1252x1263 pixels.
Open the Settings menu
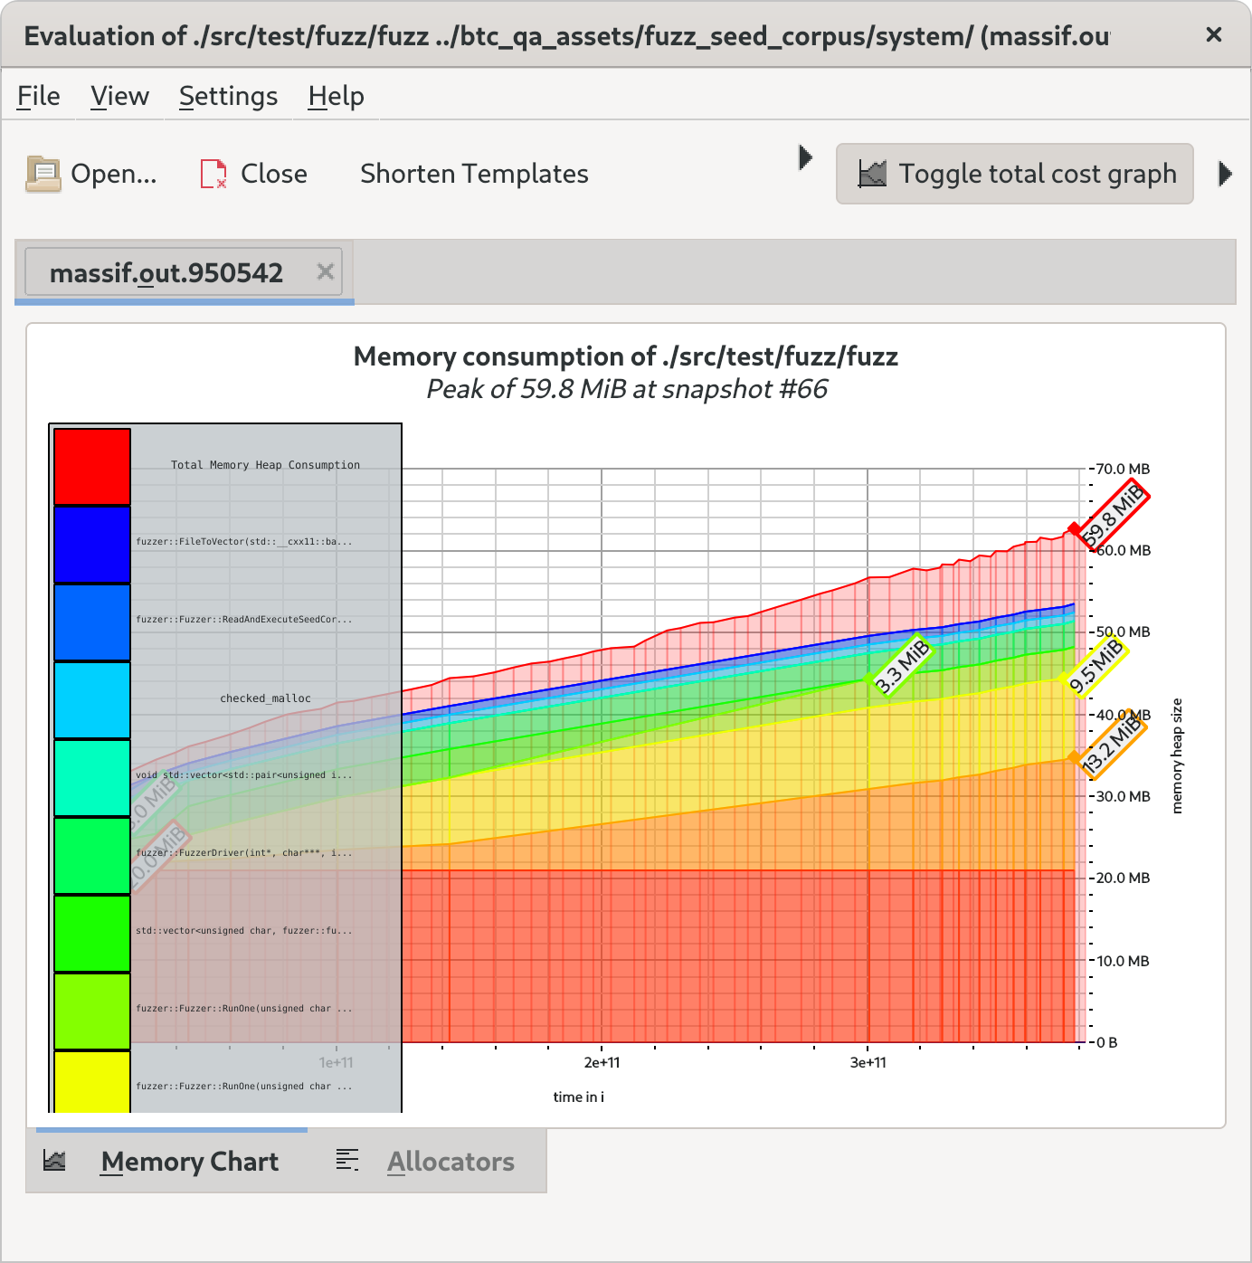coord(228,96)
